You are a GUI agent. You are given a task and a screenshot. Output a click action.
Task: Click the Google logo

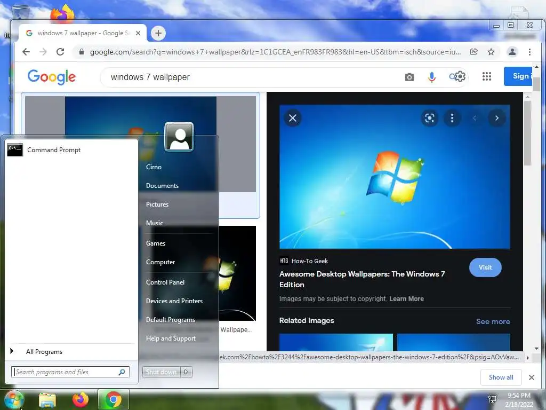(52, 77)
